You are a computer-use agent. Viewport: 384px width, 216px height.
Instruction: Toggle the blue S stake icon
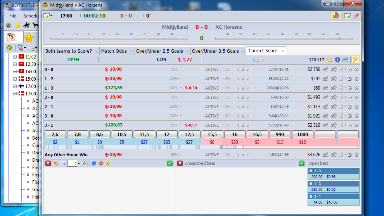point(64,163)
